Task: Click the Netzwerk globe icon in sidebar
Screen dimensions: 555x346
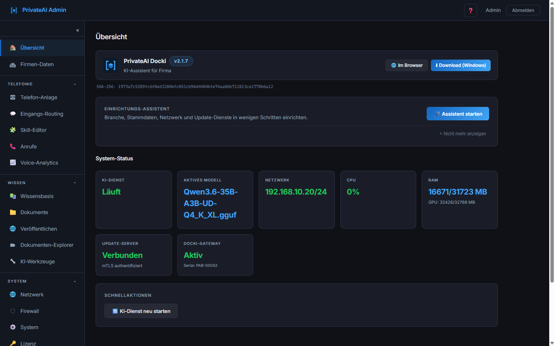Action: point(13,294)
